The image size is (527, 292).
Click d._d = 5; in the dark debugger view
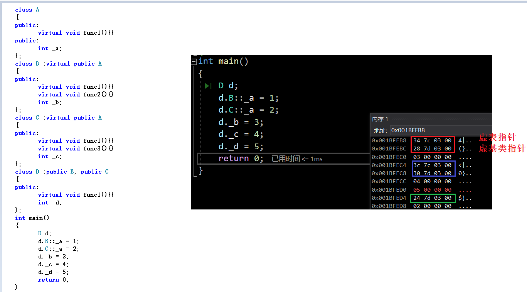[241, 147]
